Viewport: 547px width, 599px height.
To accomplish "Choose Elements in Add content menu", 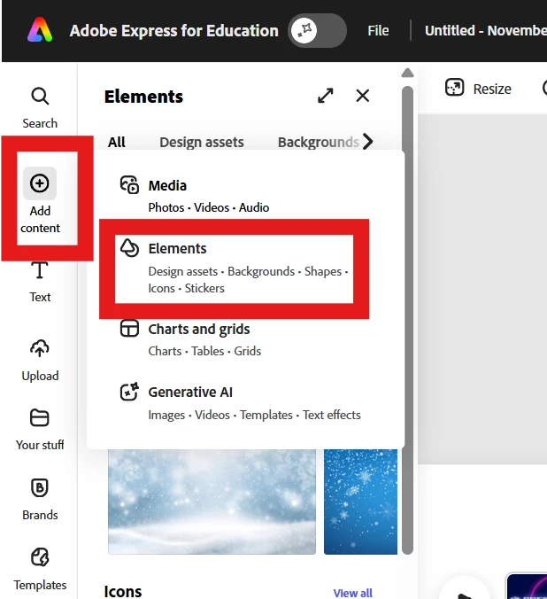I will [234, 268].
